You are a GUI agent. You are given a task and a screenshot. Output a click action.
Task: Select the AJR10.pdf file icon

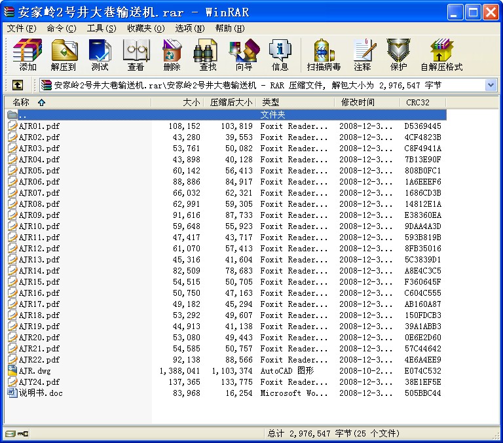coord(12,226)
